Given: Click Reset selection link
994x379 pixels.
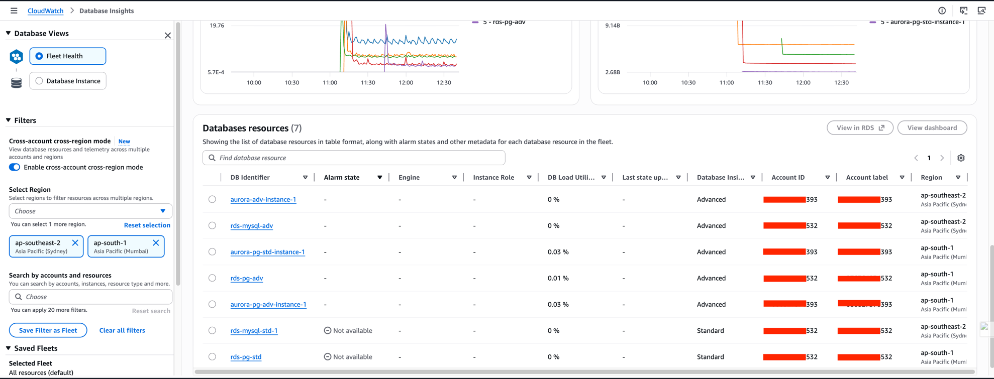Looking at the screenshot, I should 147,225.
